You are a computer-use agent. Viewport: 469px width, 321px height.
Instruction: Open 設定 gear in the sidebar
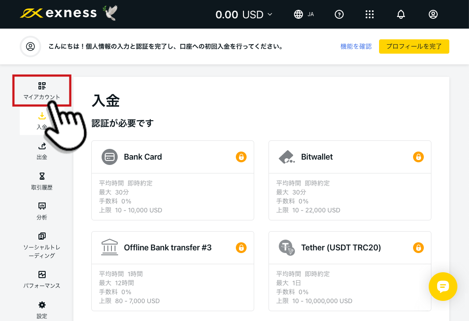(x=42, y=310)
